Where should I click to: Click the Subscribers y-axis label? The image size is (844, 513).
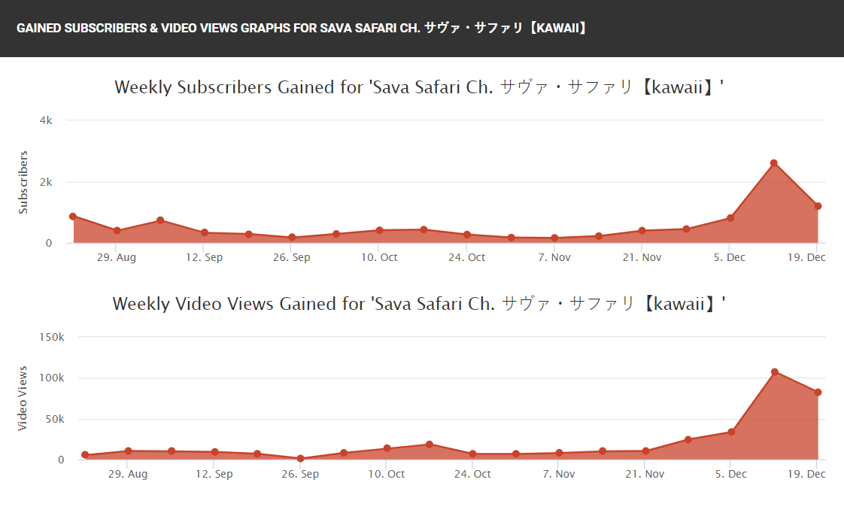[x=23, y=183]
